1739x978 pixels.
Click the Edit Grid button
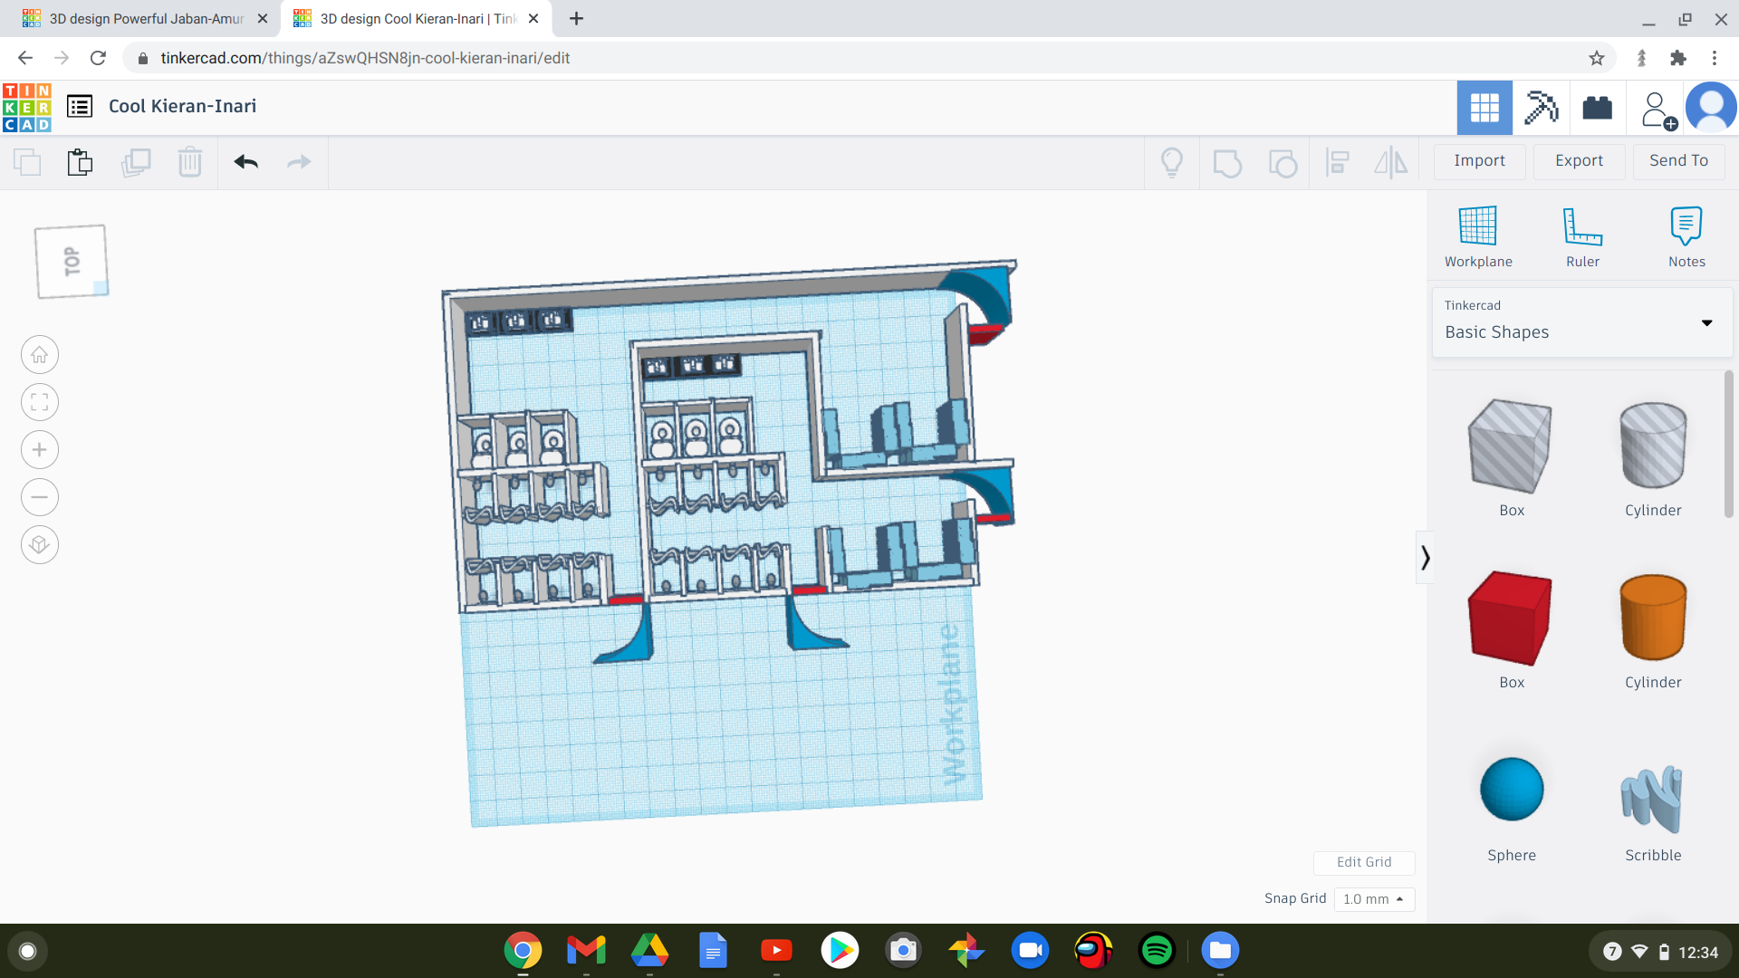pos(1364,862)
